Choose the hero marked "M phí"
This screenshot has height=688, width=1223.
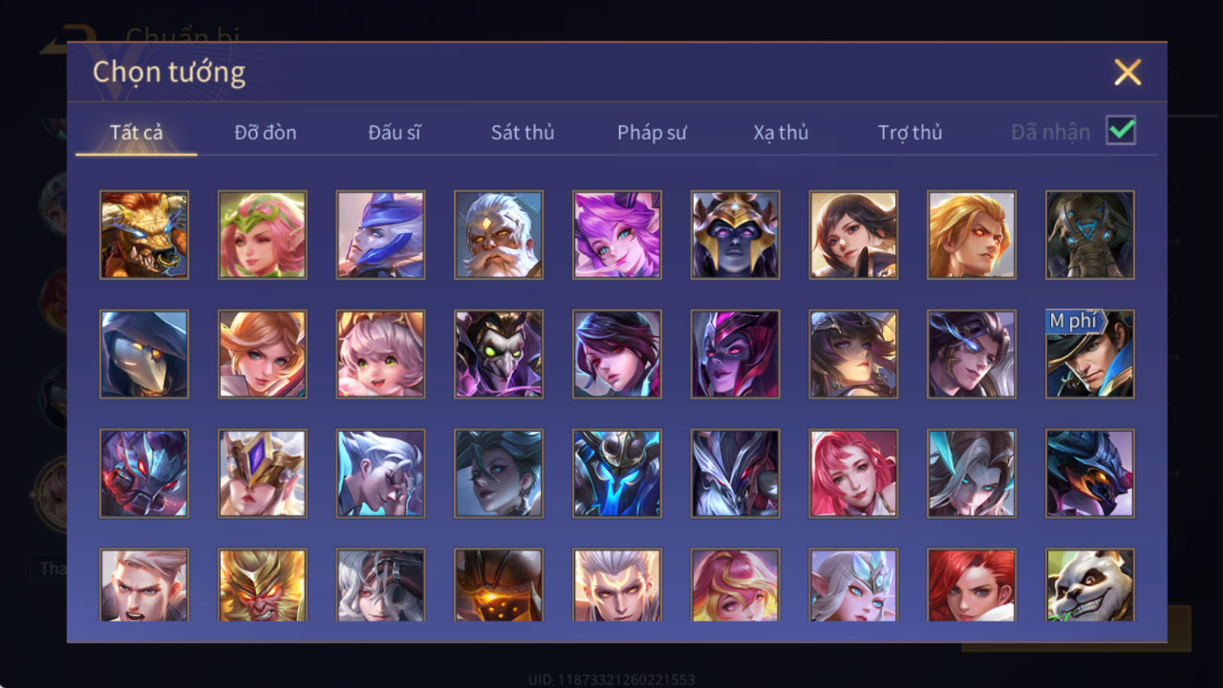coord(1090,354)
